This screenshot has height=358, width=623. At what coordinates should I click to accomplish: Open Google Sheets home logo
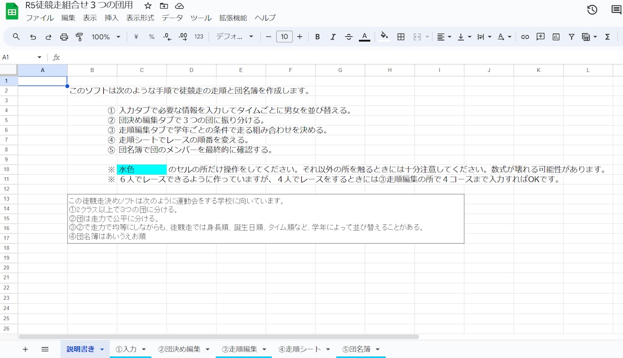12,11
